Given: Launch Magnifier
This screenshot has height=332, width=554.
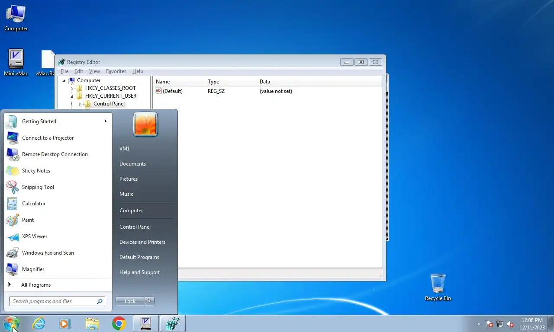Looking at the screenshot, I should point(58,269).
